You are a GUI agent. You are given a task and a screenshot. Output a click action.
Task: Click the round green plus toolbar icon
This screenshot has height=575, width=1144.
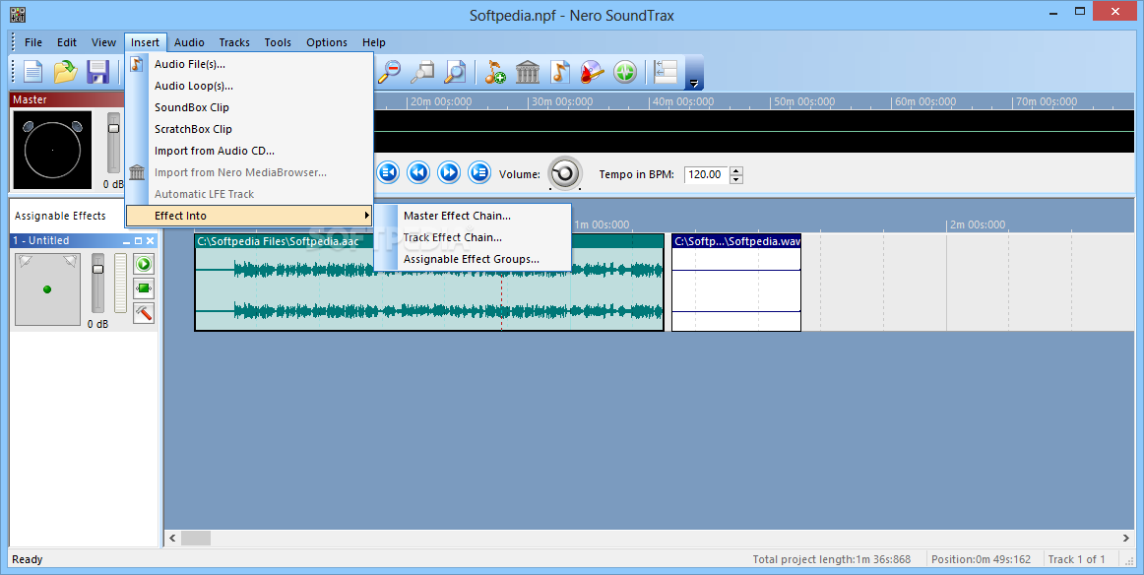(x=625, y=72)
